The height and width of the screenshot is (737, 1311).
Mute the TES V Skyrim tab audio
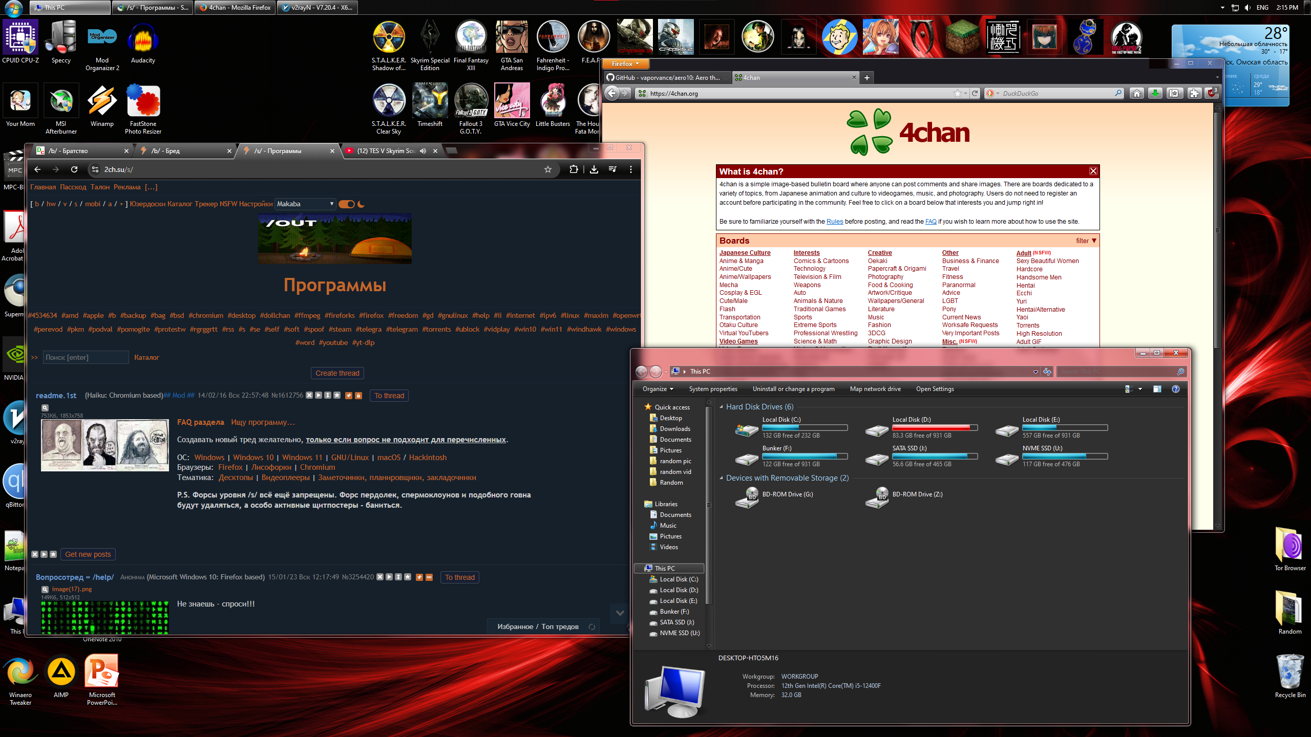pyautogui.click(x=423, y=151)
